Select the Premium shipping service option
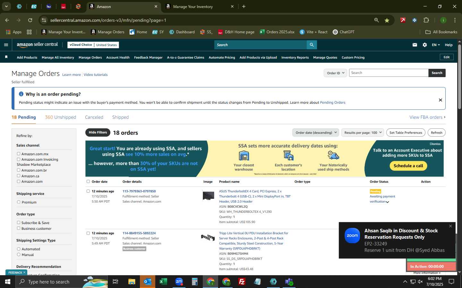The image size is (462, 288). [x=19, y=202]
